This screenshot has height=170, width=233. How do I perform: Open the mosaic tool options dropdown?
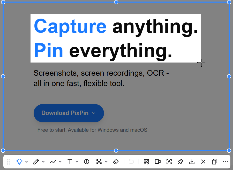pos(106,161)
